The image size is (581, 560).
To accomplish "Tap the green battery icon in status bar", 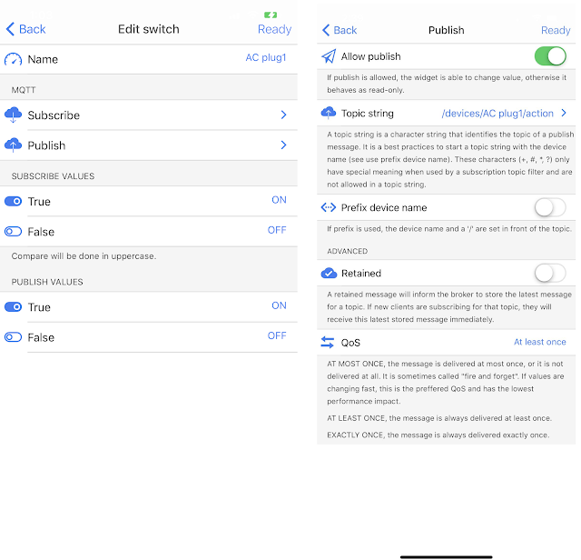I will point(271,15).
